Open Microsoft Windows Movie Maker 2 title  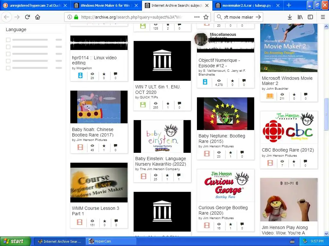pyautogui.click(x=287, y=81)
